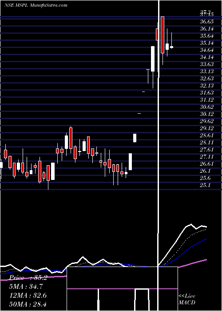Viewport: 222px width, 311px height.
Task: Click the 32.13 price axis label
Action: point(207,86)
